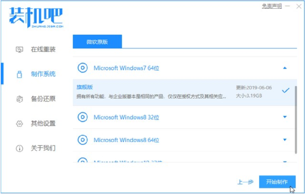
Task: Open the 关于我们 info icon
Action: point(19,148)
